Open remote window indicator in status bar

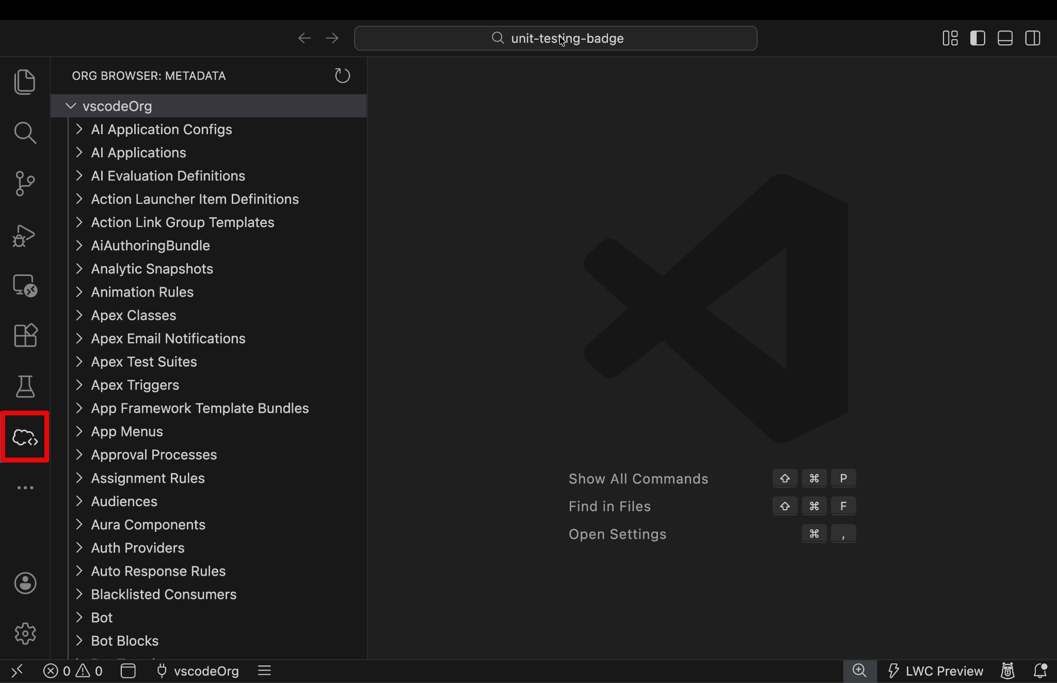click(x=17, y=671)
